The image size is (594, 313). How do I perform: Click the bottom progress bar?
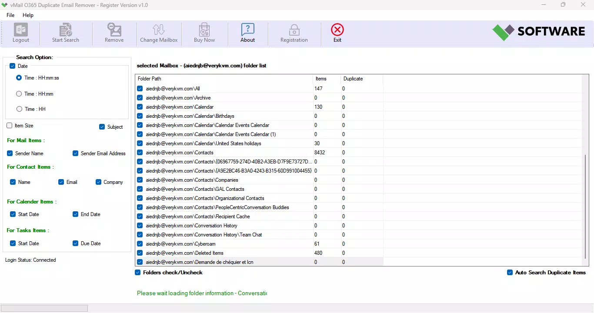(x=44, y=308)
